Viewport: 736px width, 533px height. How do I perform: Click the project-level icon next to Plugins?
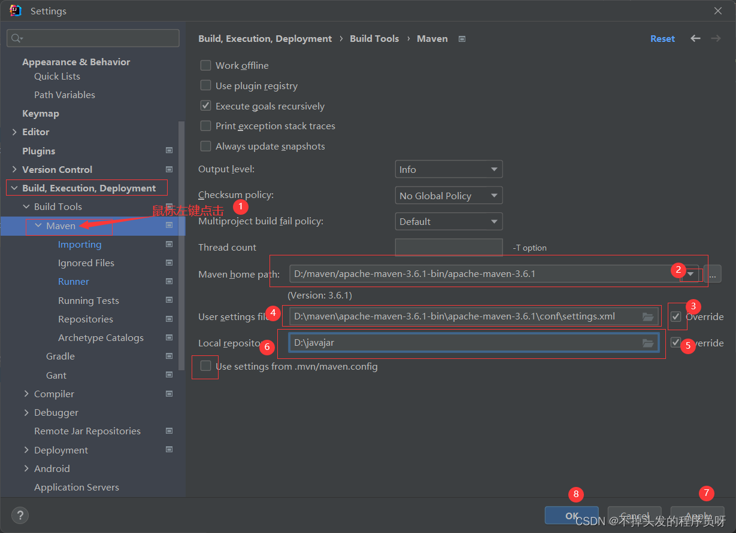[x=169, y=151]
